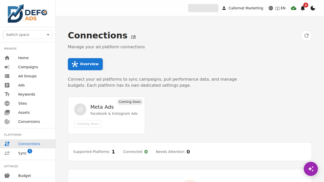Click the Callomat Marketing user account
Image resolution: width=324 pixels, height=182 pixels.
[x=242, y=8]
